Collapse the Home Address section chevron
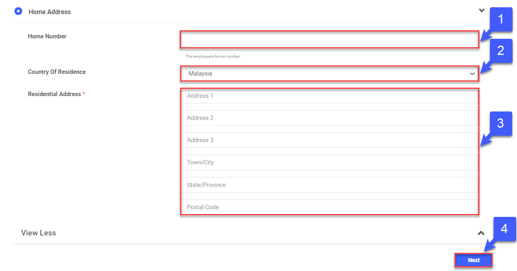517x271 pixels. coord(481,11)
